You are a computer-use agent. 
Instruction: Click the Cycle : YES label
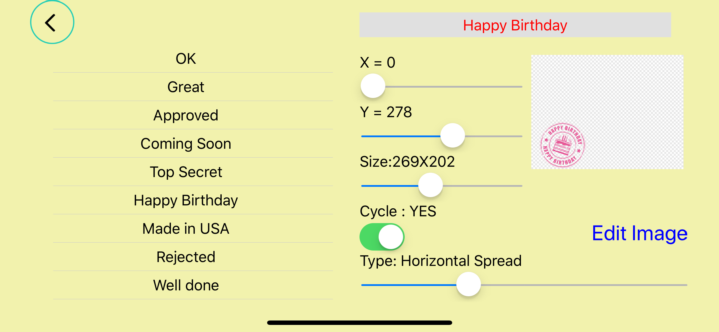[398, 211]
